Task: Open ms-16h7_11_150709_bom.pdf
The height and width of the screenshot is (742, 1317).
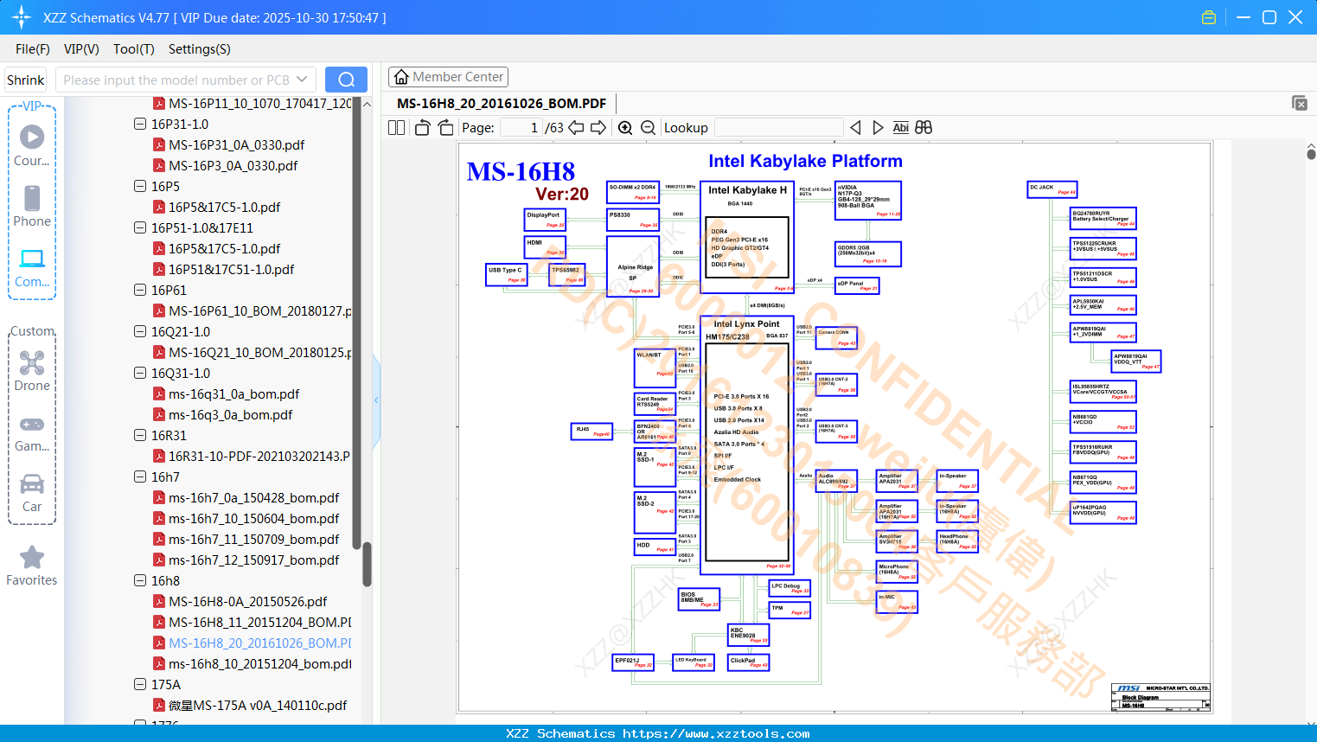Action: tap(253, 539)
